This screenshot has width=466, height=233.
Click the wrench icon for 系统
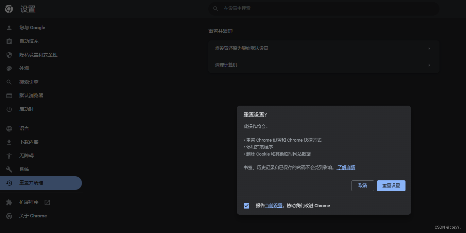[x=9, y=169]
